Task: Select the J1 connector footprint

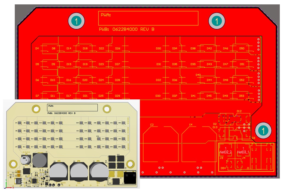Action: click(262, 157)
